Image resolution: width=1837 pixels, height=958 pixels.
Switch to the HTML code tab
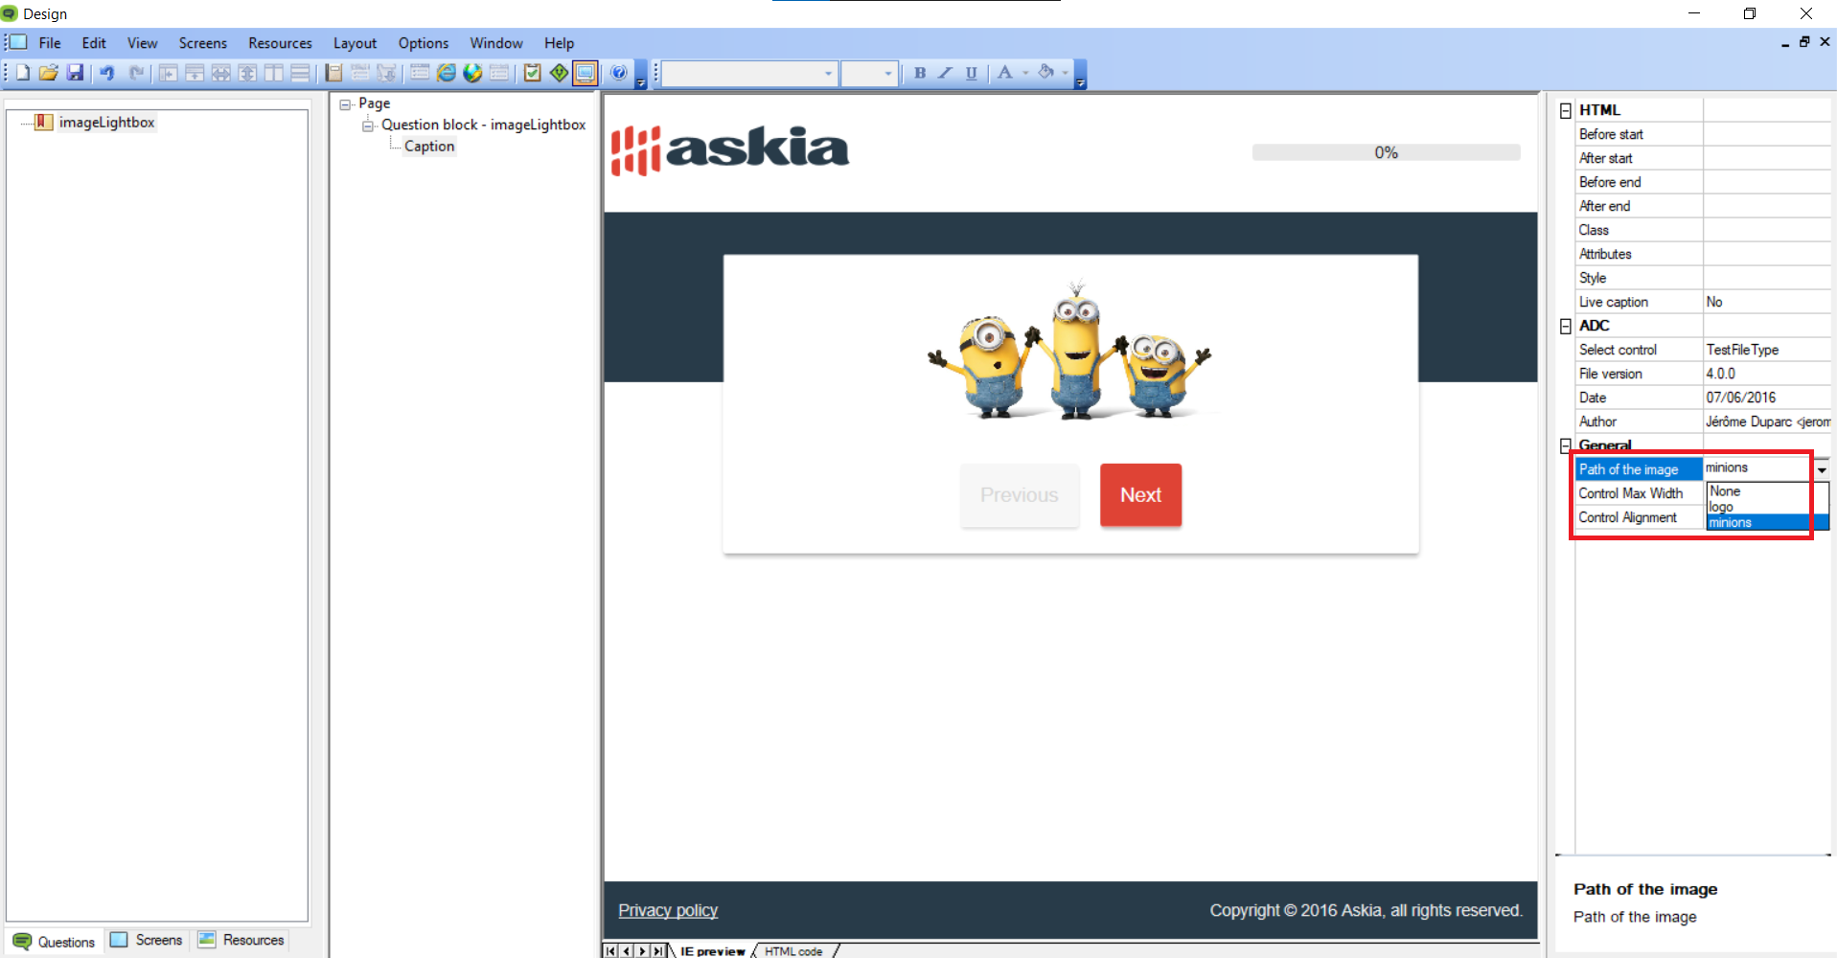pos(793,951)
